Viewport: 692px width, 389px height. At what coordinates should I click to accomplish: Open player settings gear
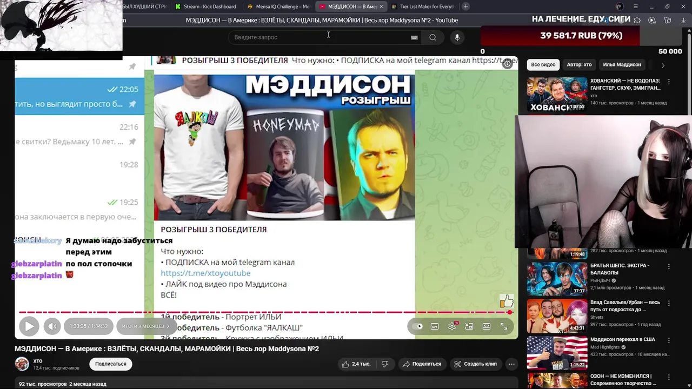(x=452, y=326)
